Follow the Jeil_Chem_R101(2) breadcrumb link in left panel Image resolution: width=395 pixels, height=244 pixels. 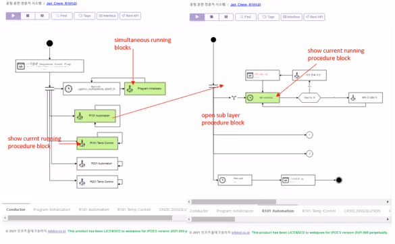(x=61, y=3)
